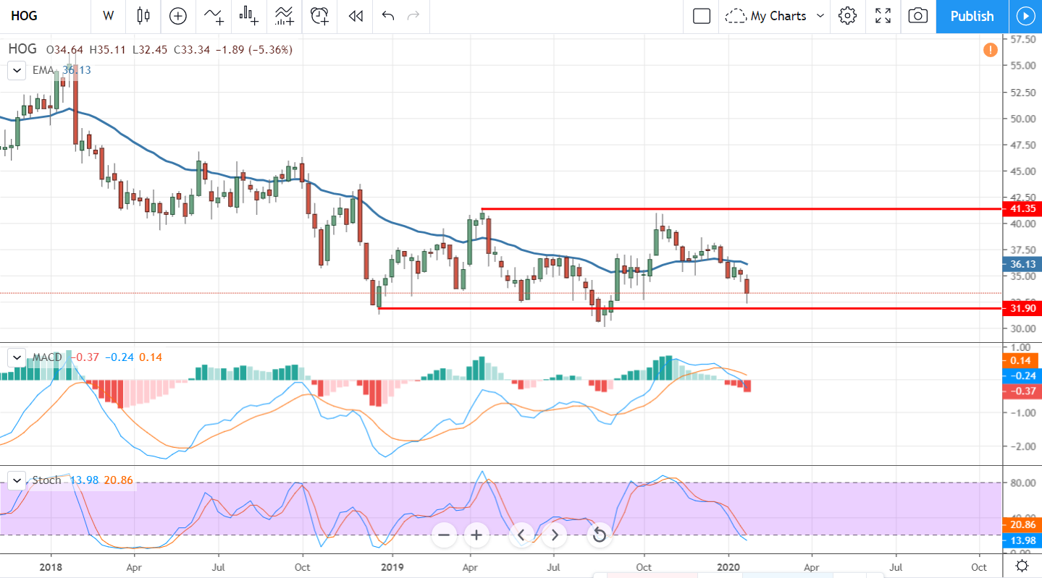Undo the last chart action

pyautogui.click(x=387, y=16)
